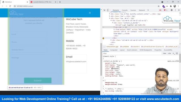Screen dimensions: 181x102
Task: Click info@wscubetech.com email text
Action: click(x=76, y=61)
